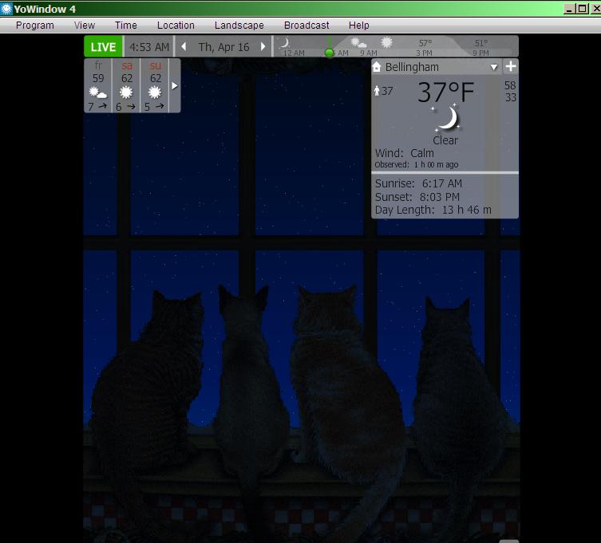601x543 pixels.
Task: Click the feels-like person icon
Action: 377,91
